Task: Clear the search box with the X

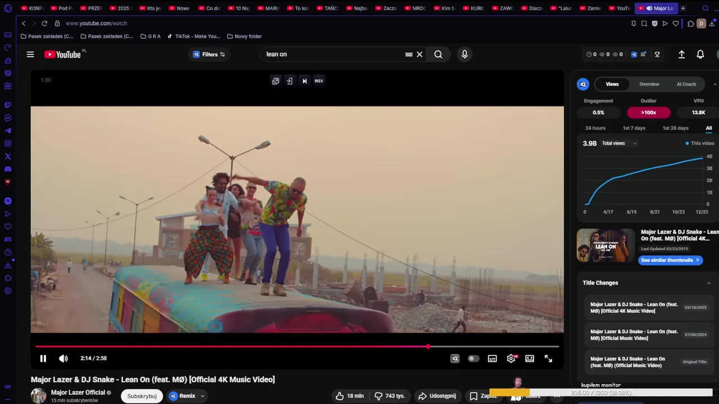Action: [x=420, y=54]
